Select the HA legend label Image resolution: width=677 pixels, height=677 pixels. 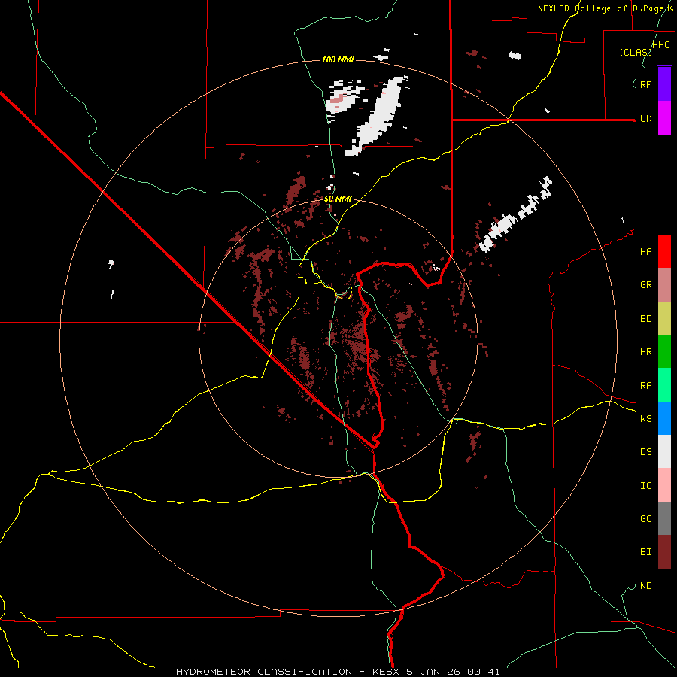coord(645,251)
